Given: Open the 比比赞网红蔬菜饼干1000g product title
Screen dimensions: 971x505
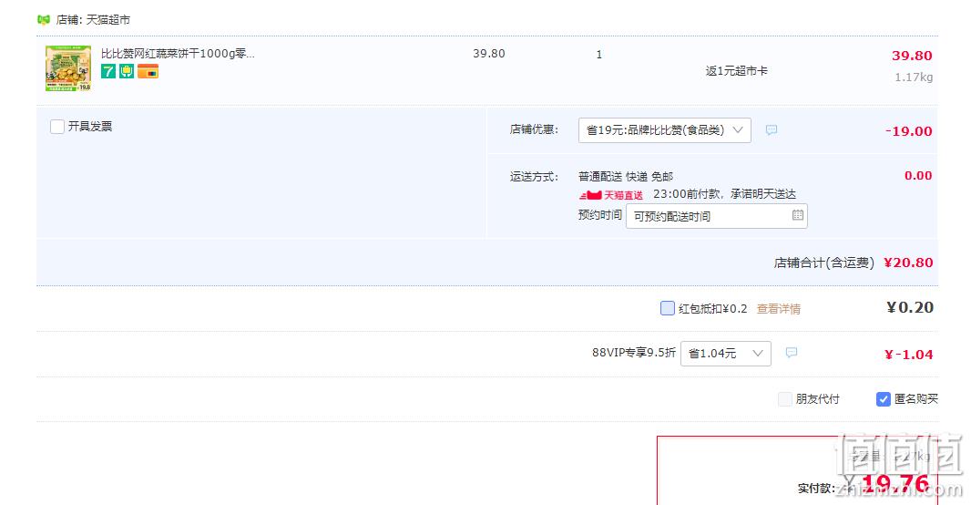Looking at the screenshot, I should (x=178, y=53).
